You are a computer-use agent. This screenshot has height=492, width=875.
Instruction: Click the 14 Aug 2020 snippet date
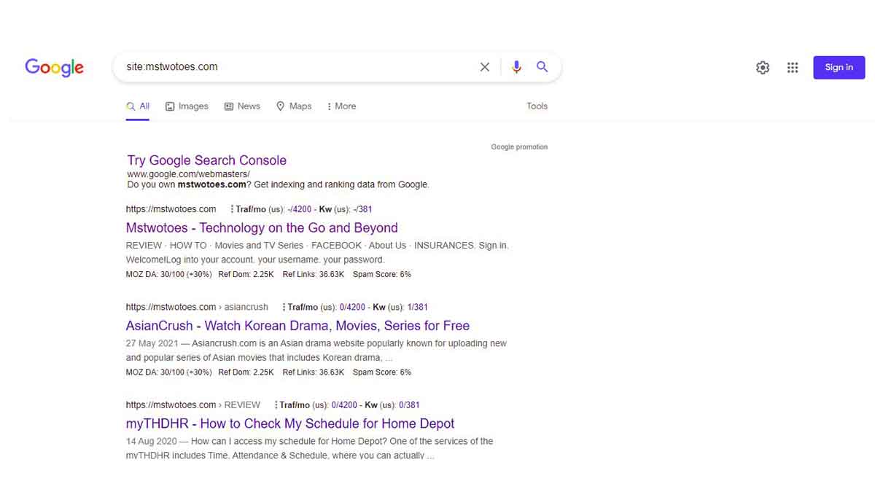coord(152,441)
